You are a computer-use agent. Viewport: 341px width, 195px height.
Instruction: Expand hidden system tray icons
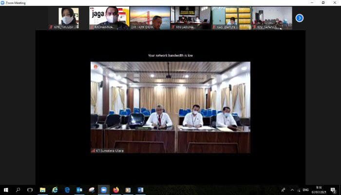[292, 190]
